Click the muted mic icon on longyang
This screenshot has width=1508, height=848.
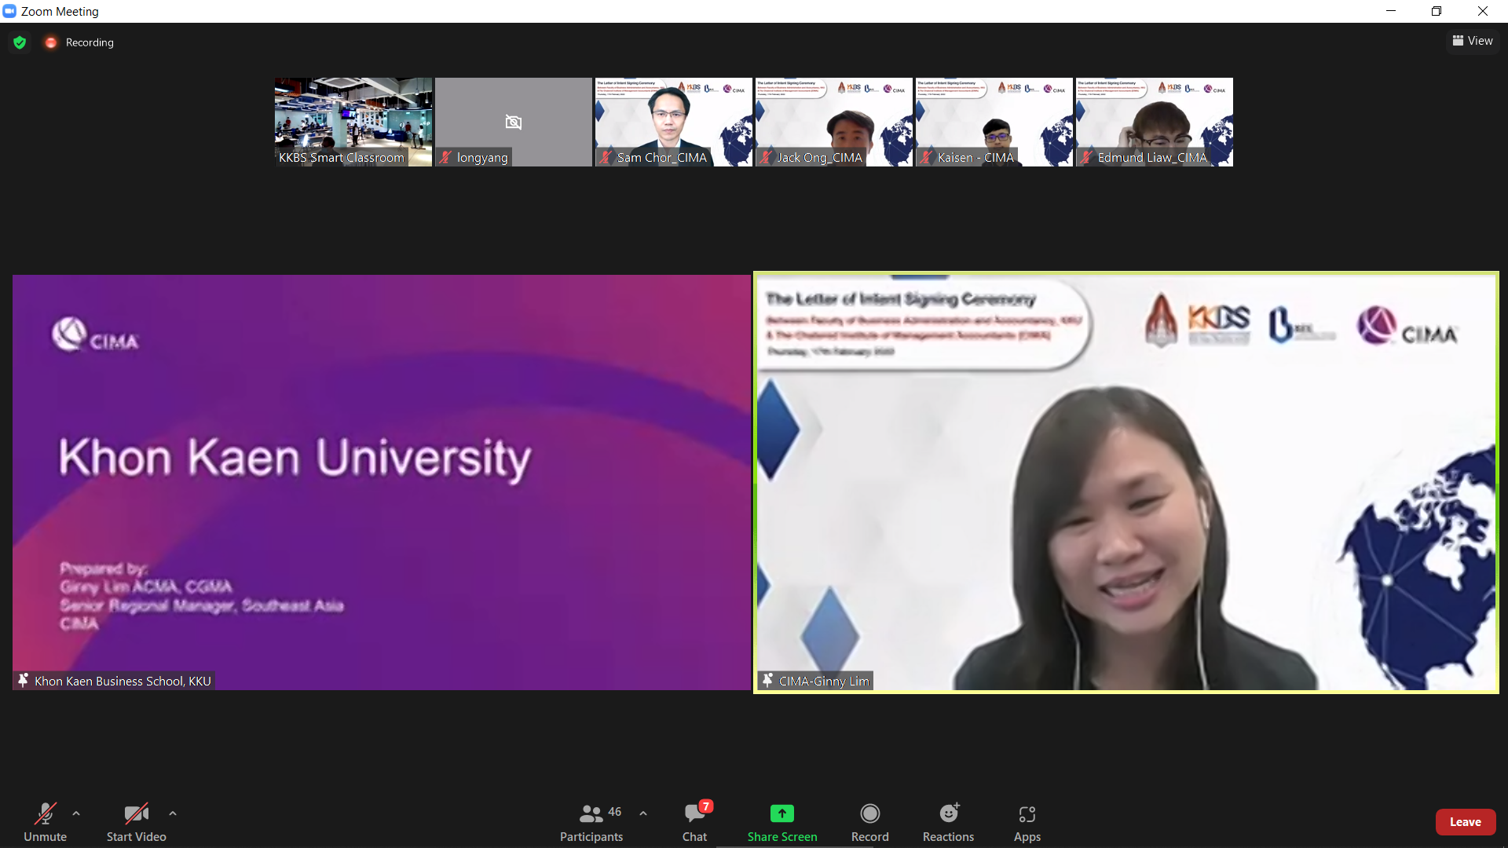pyautogui.click(x=445, y=157)
